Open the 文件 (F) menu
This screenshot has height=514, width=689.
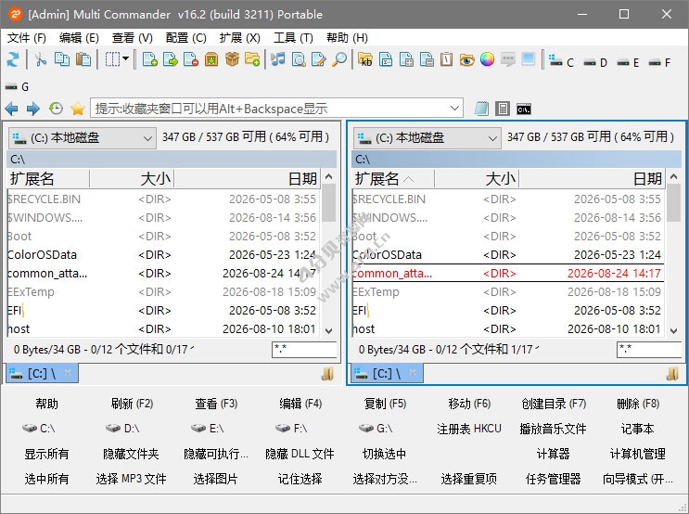pyautogui.click(x=26, y=38)
